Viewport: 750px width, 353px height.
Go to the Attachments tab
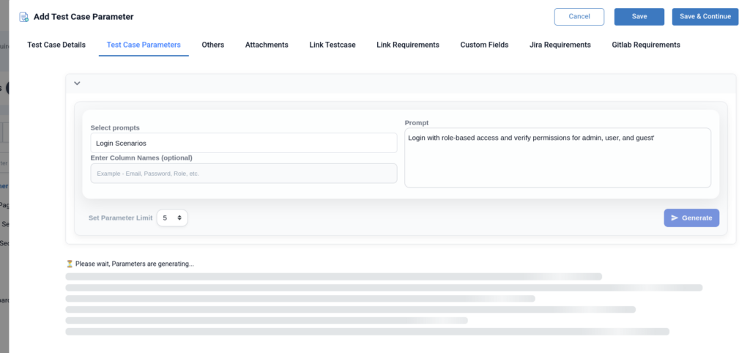click(267, 45)
